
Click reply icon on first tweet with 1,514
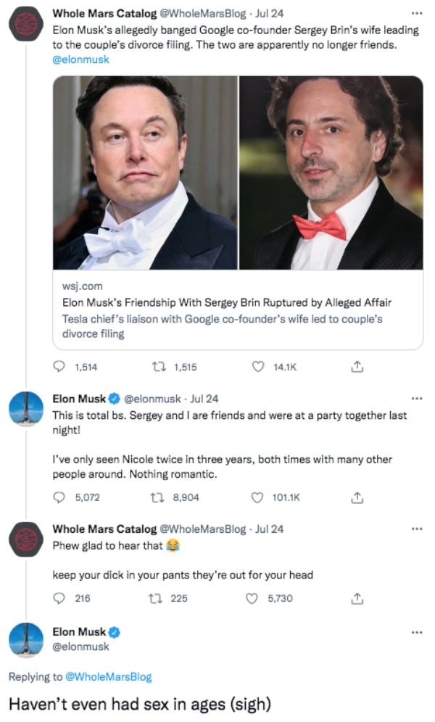(59, 368)
